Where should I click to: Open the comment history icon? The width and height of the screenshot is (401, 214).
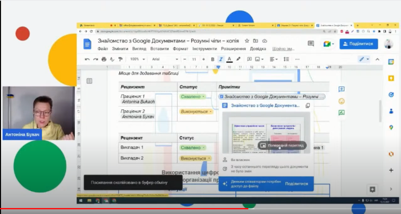(x=311, y=44)
